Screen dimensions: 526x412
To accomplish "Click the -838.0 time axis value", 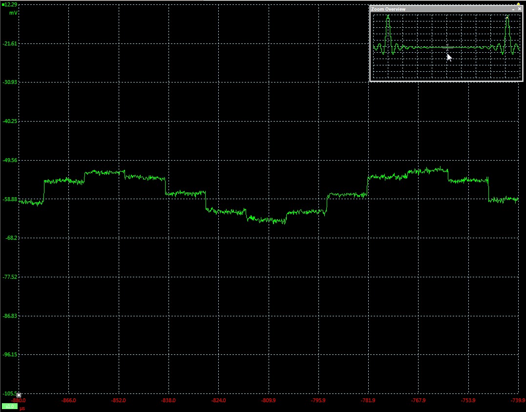I will click(168, 400).
